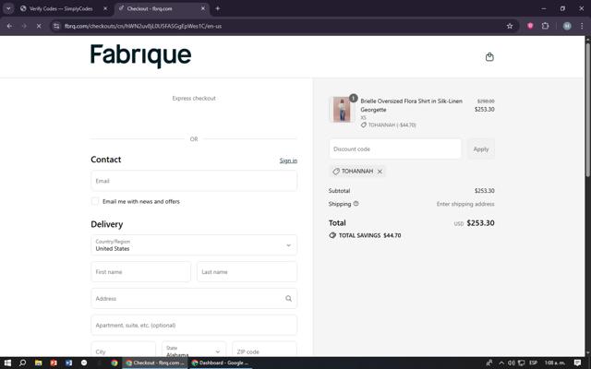The width and height of the screenshot is (591, 369).
Task: Switch to Checkout - fbrq.com taskbar window
Action: [x=155, y=363]
